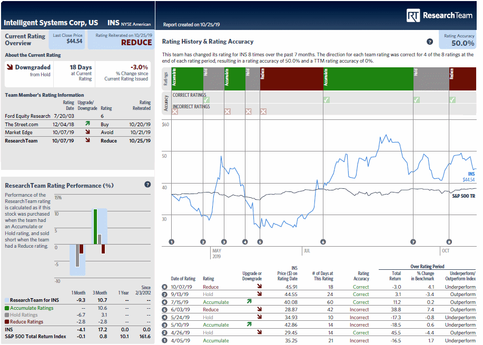Click INS $44.54 chart end label
The height and width of the screenshot is (345, 483).
pos(469,177)
